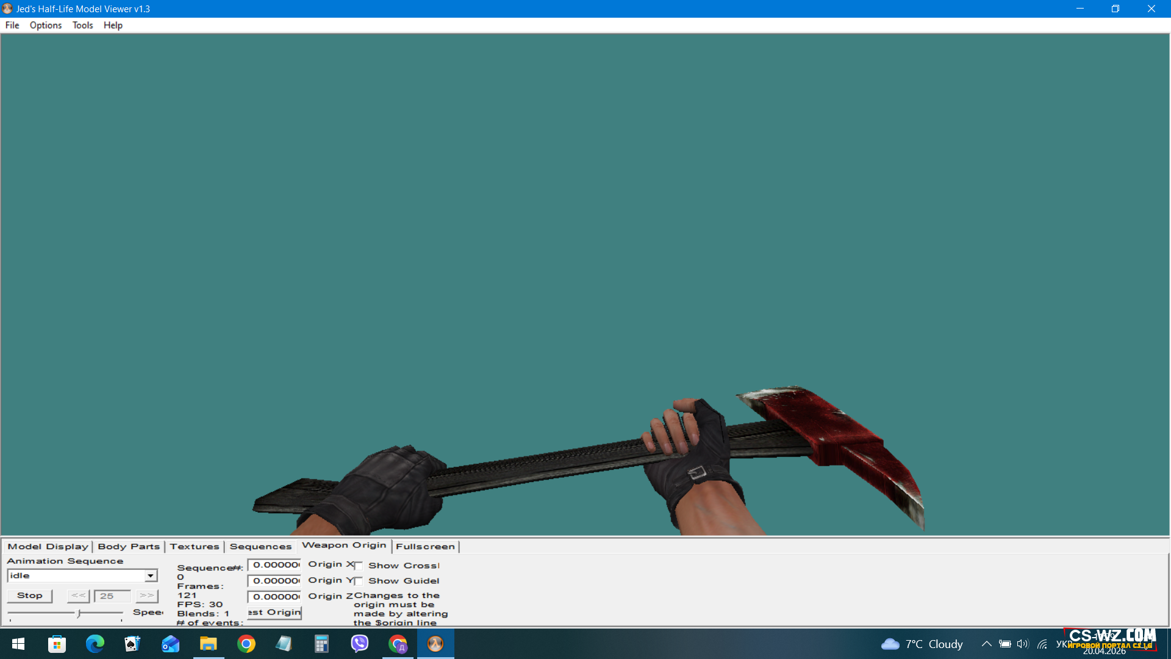Click the Test Origin button
Image resolution: width=1171 pixels, height=659 pixels.
(x=274, y=613)
